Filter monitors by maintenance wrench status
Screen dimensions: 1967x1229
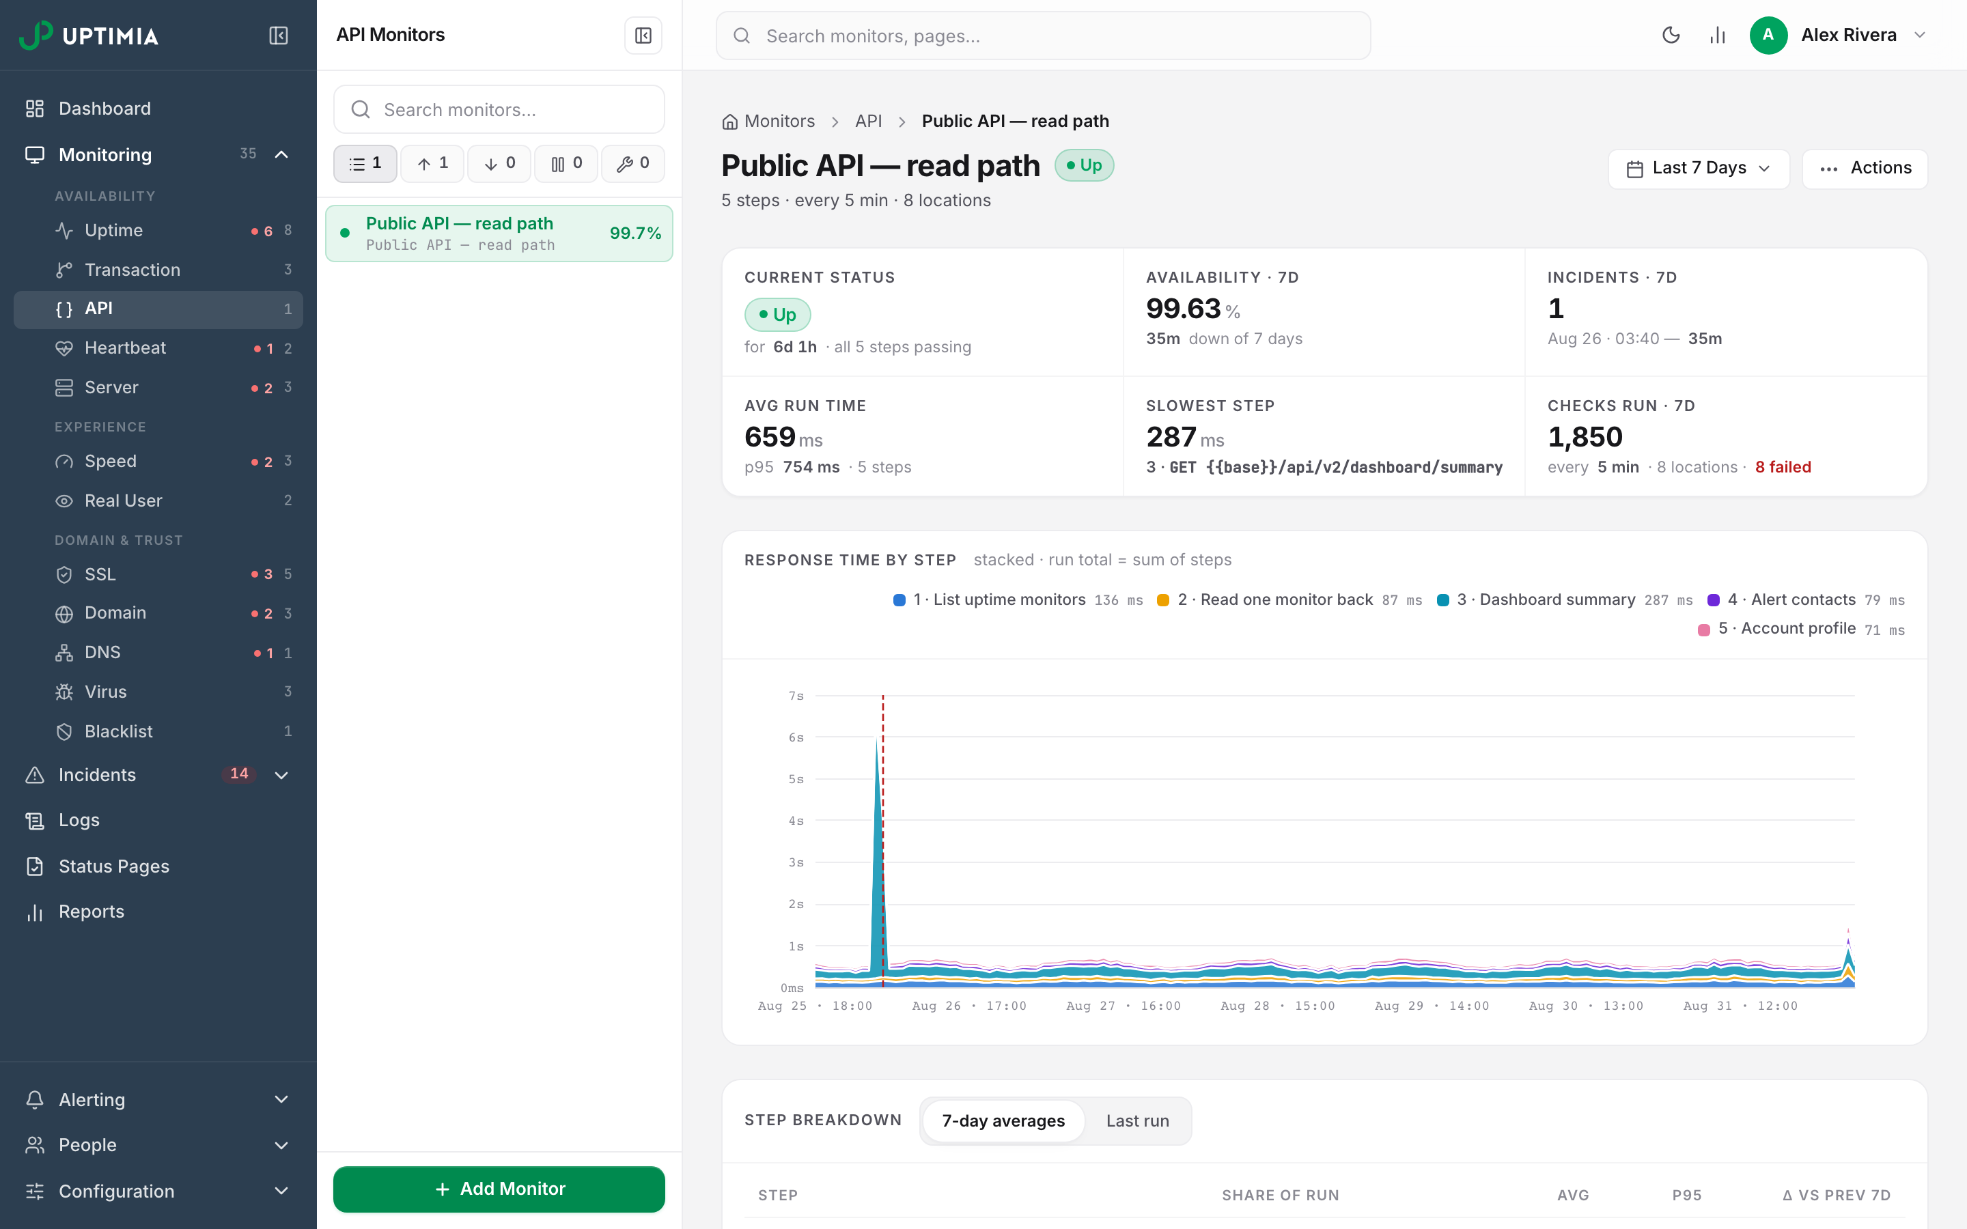click(633, 163)
